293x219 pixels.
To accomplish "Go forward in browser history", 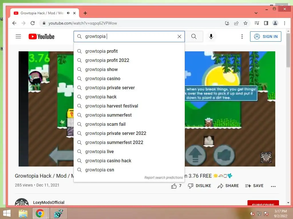I will (23, 23).
